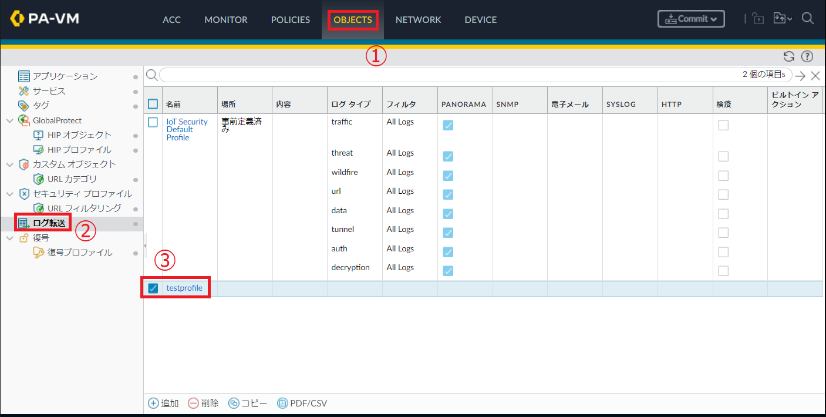
Task: Click the lock icon in top bar
Action: point(758,19)
